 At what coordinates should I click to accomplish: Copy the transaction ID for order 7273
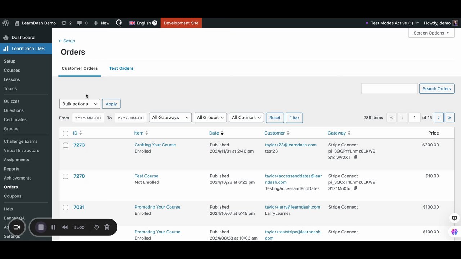tap(356, 157)
